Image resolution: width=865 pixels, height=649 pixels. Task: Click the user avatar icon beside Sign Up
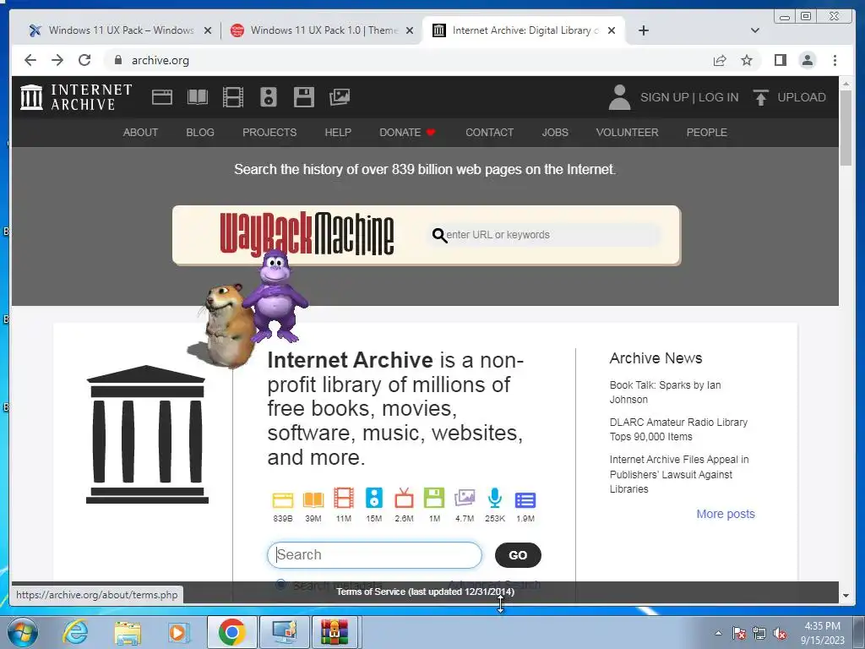pos(619,97)
